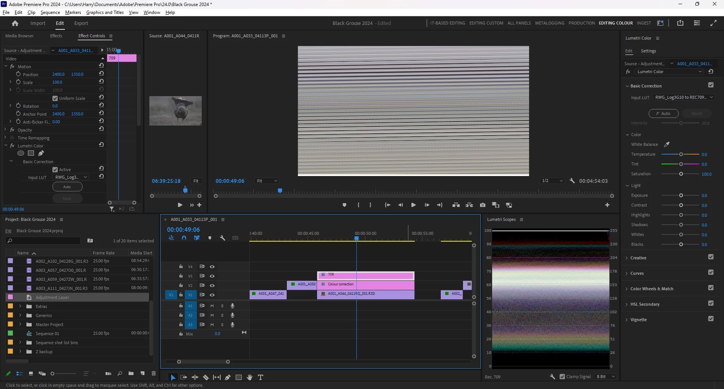This screenshot has width=724, height=389.
Task: Select the Hand tool
Action: click(250, 377)
